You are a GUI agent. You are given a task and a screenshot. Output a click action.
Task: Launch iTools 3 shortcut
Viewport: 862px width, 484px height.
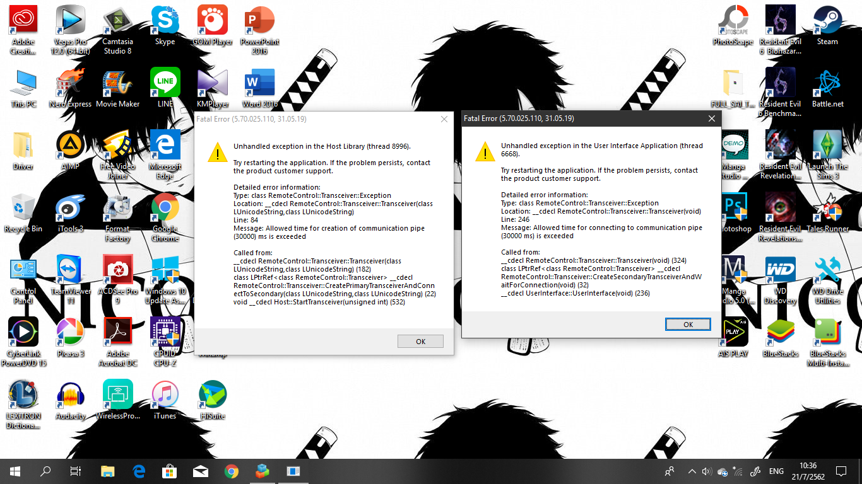point(71,212)
